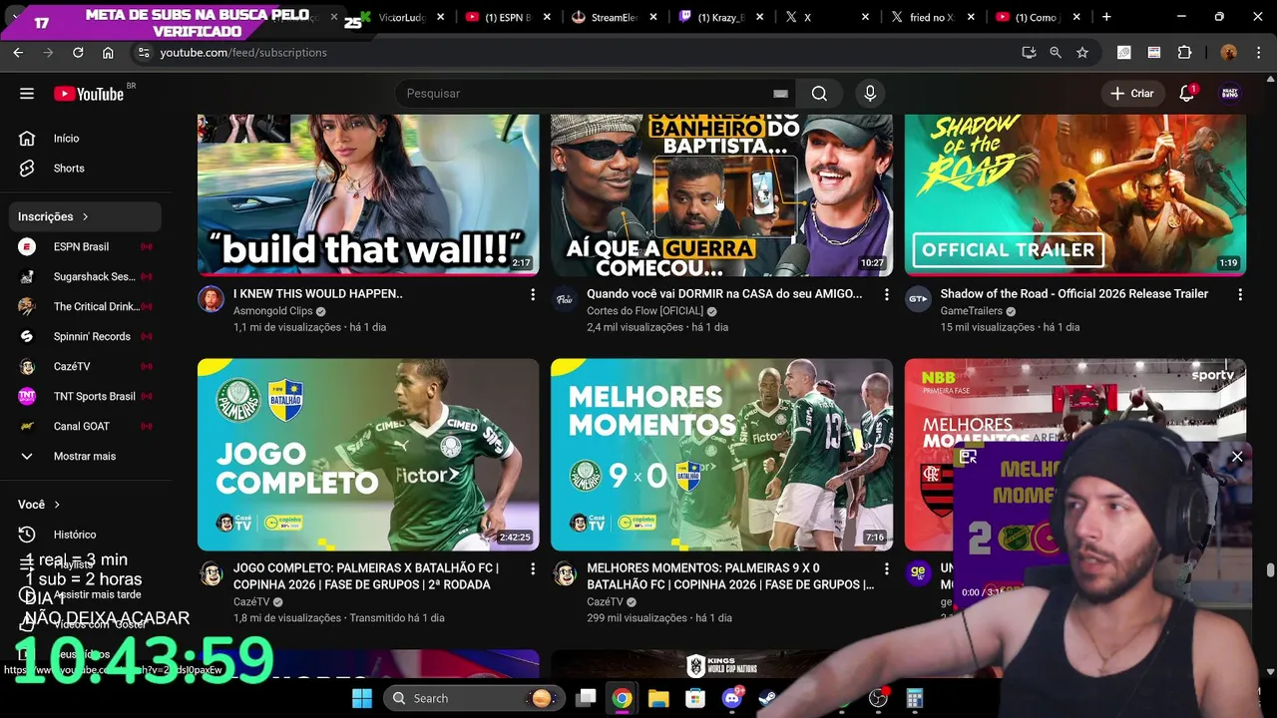The height and width of the screenshot is (718, 1277).
Task: Open the Discord taskbar icon
Action: click(732, 698)
